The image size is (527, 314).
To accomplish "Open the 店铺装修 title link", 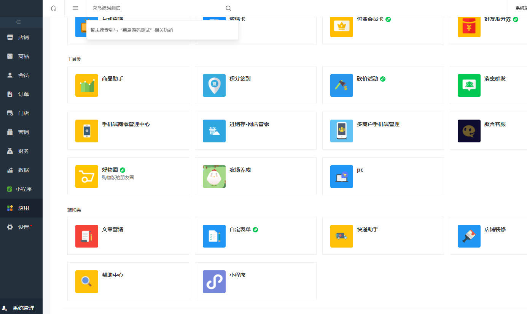I will pos(495,229).
